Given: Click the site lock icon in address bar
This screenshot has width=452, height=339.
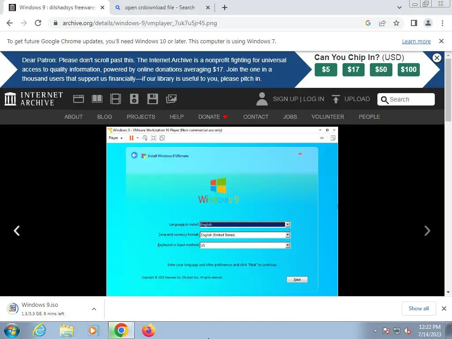Looking at the screenshot, I should 56,23.
